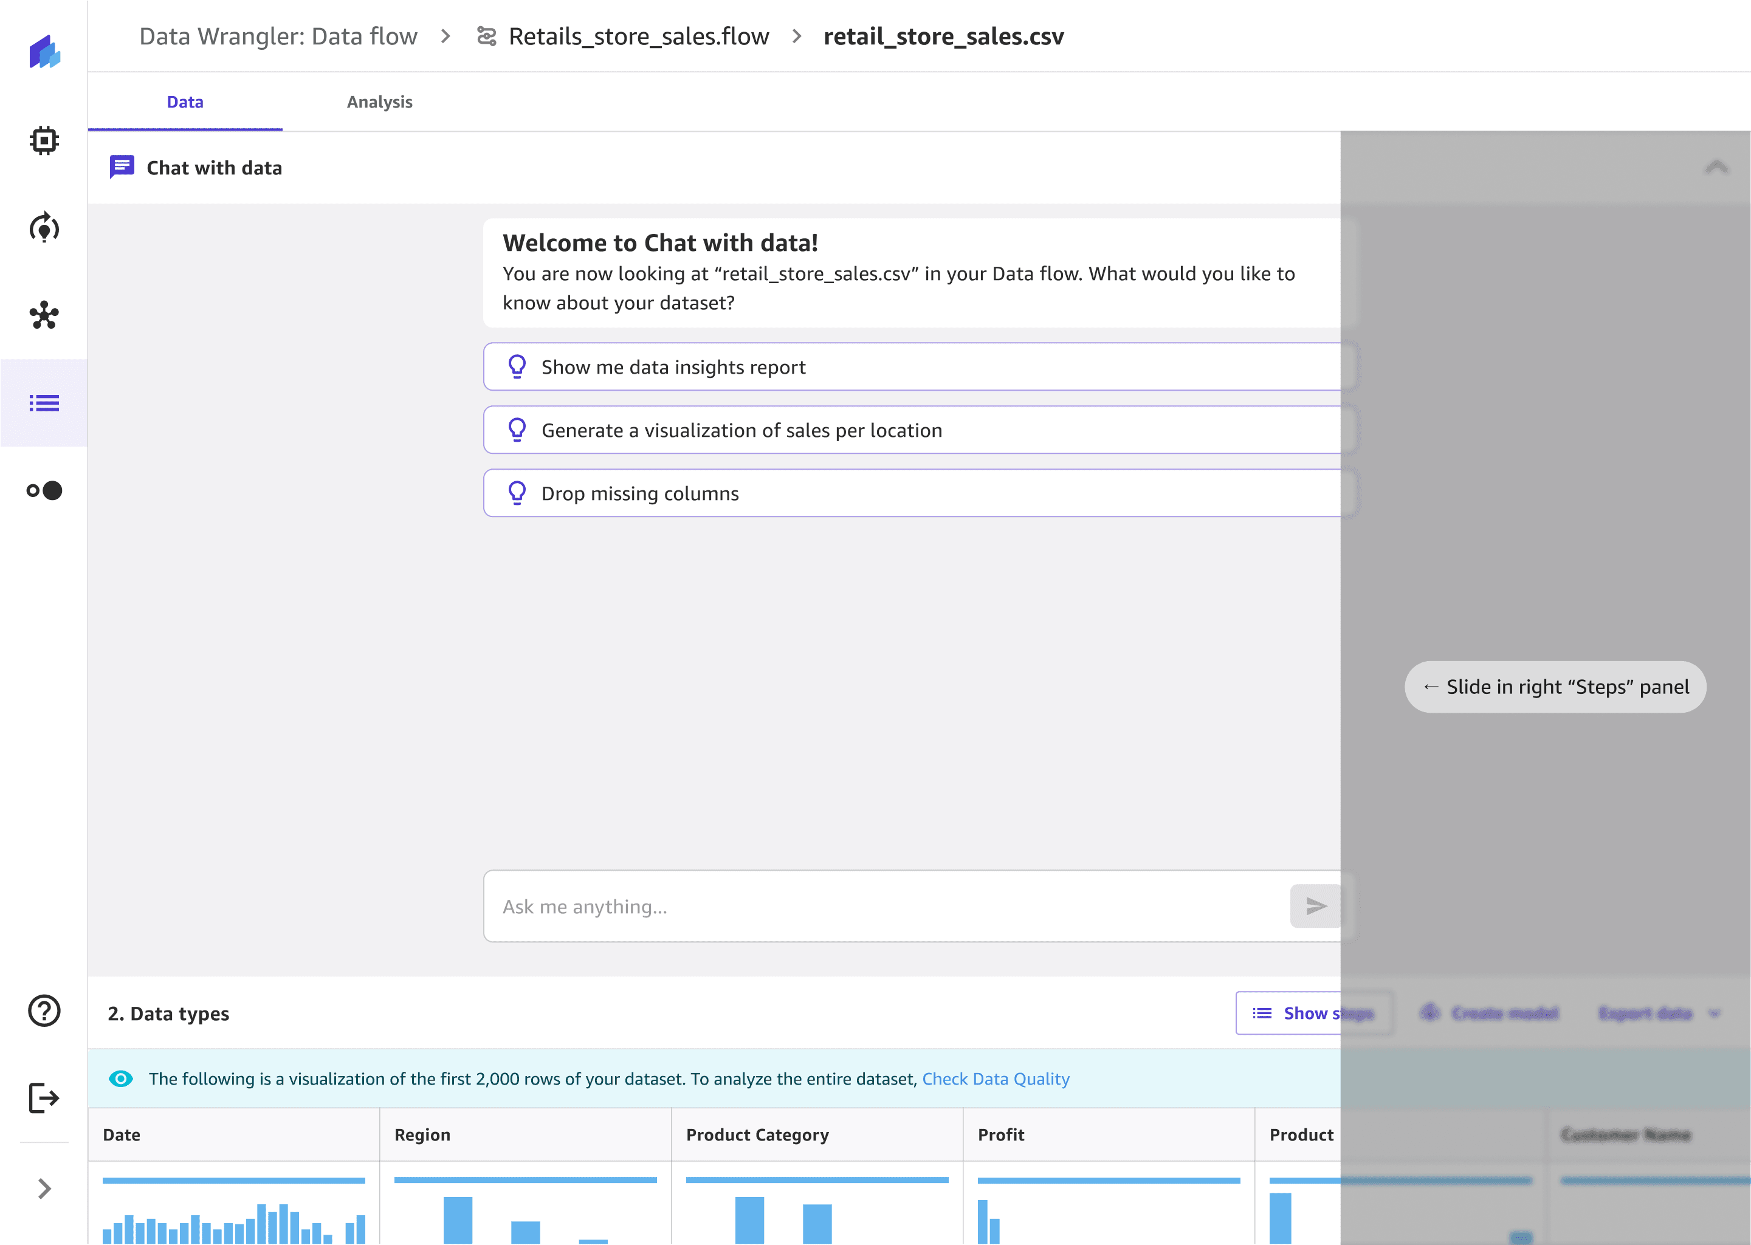The height and width of the screenshot is (1245, 1751).
Task: Open Retails_store_sales.flow breadcrumb
Action: [638, 36]
